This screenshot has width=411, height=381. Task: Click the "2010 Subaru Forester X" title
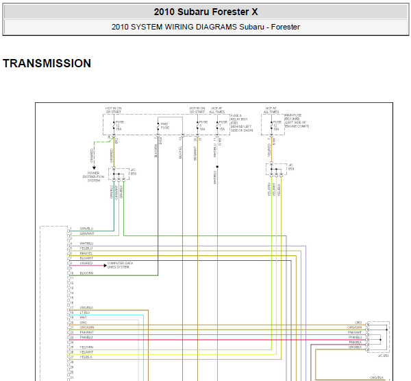(x=206, y=12)
